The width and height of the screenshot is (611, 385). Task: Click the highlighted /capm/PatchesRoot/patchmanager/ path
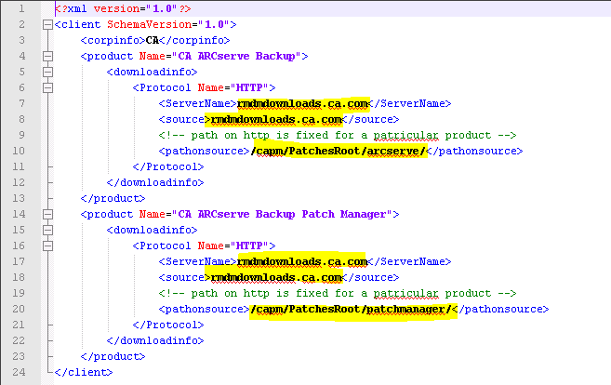pos(351,310)
